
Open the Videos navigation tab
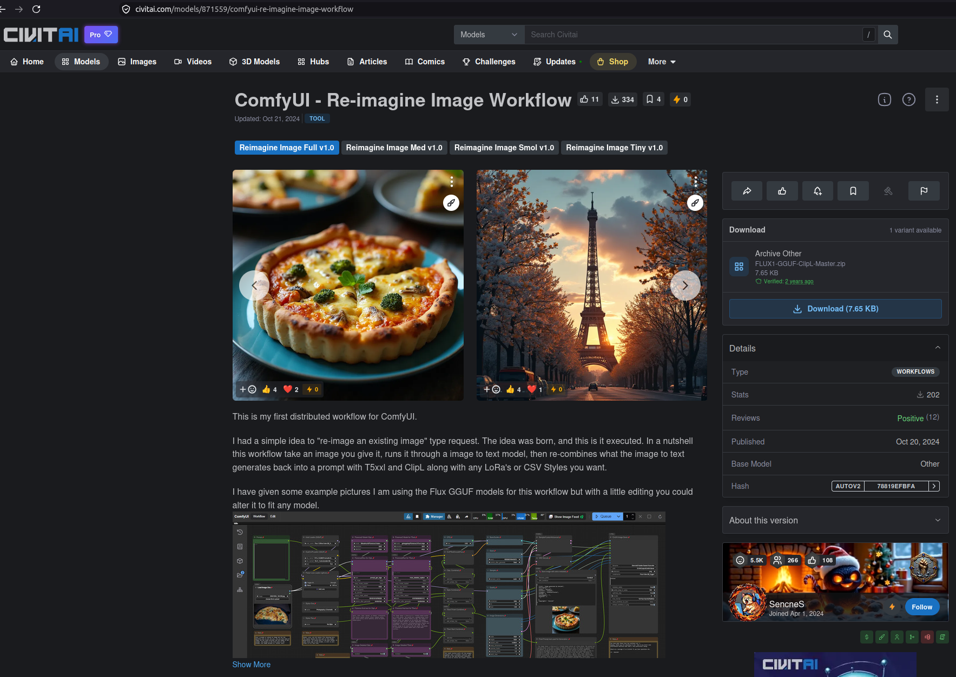click(193, 62)
